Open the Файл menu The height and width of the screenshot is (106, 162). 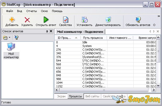pos(9,11)
